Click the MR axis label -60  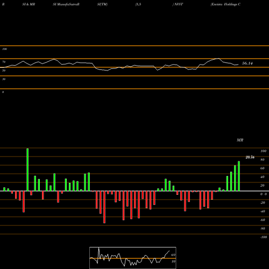pos(263,220)
